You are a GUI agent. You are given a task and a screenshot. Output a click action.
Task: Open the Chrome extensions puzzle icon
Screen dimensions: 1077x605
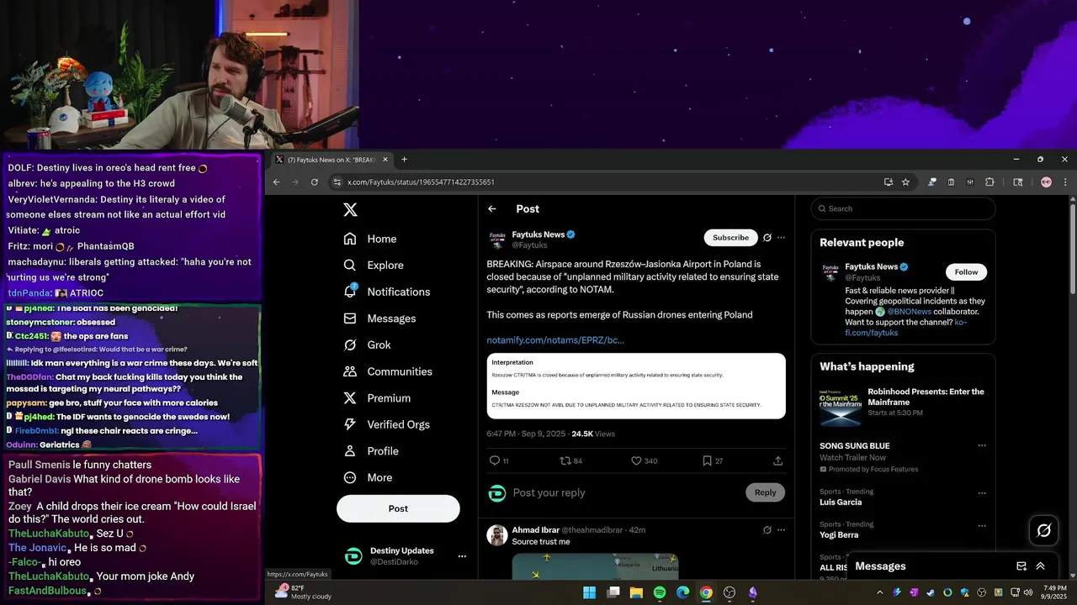[989, 181]
